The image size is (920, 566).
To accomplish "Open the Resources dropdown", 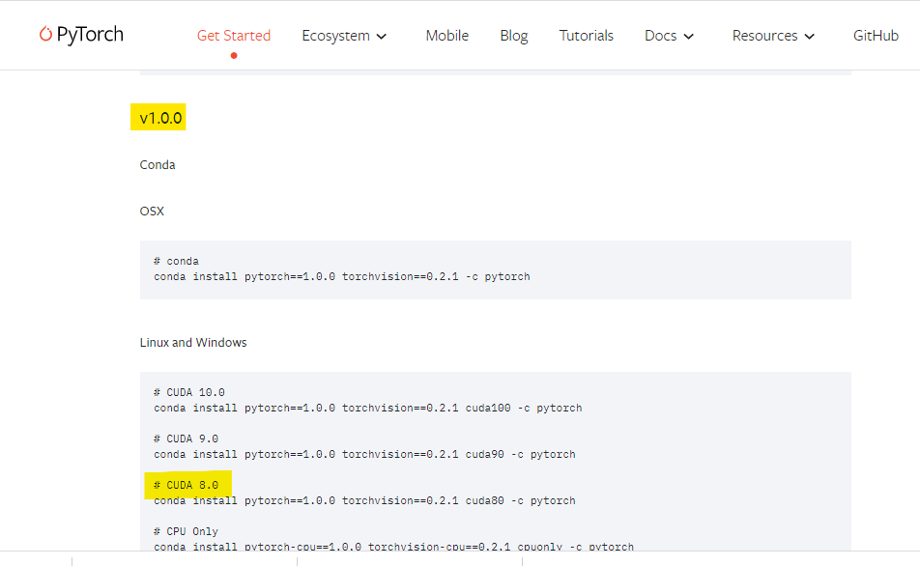I will pos(772,35).
